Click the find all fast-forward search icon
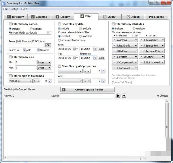Screen dimensions: 173x163 [124, 96]
